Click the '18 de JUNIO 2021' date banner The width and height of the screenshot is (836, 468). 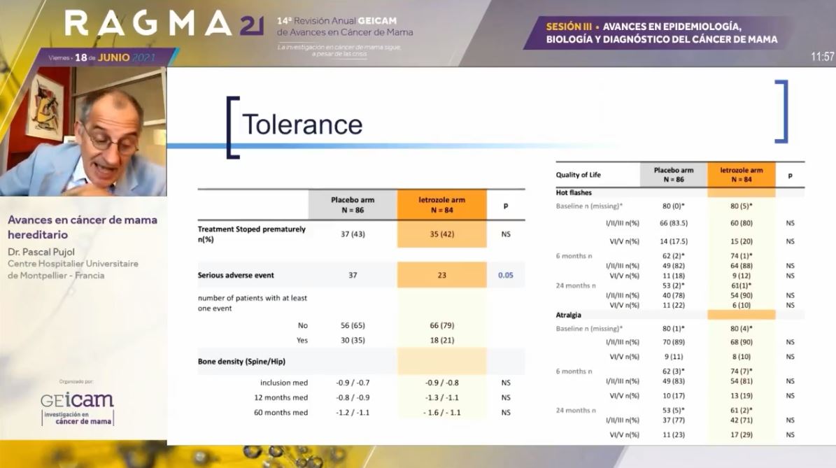101,57
